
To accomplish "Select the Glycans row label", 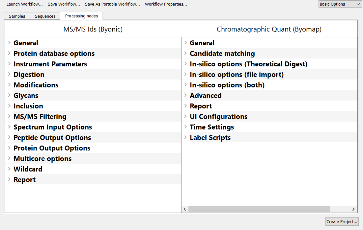I will coord(26,95).
